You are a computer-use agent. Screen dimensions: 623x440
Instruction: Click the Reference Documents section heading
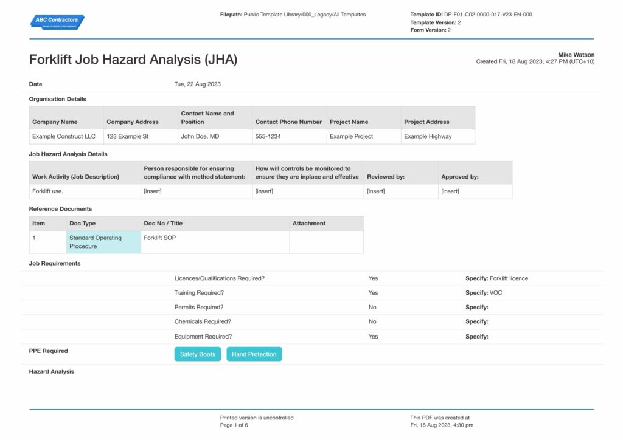point(60,208)
